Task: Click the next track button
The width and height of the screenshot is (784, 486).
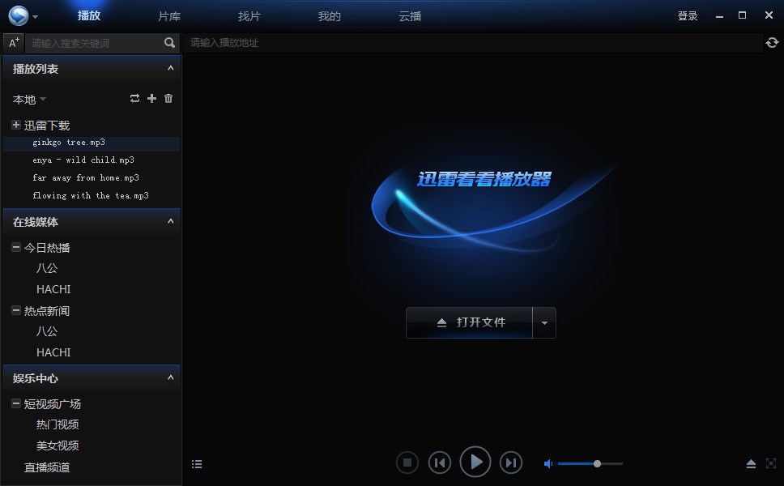Action: point(510,463)
